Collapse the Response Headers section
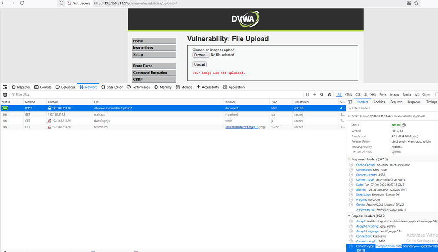 coord(349,159)
